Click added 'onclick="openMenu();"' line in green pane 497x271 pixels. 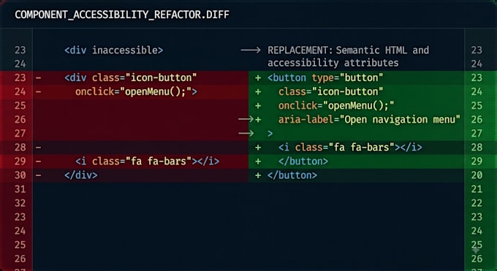pos(337,105)
